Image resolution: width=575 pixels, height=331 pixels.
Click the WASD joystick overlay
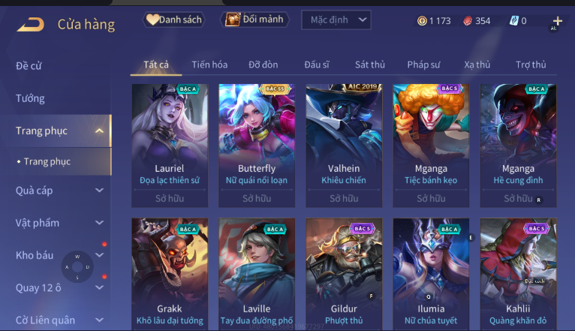77,267
